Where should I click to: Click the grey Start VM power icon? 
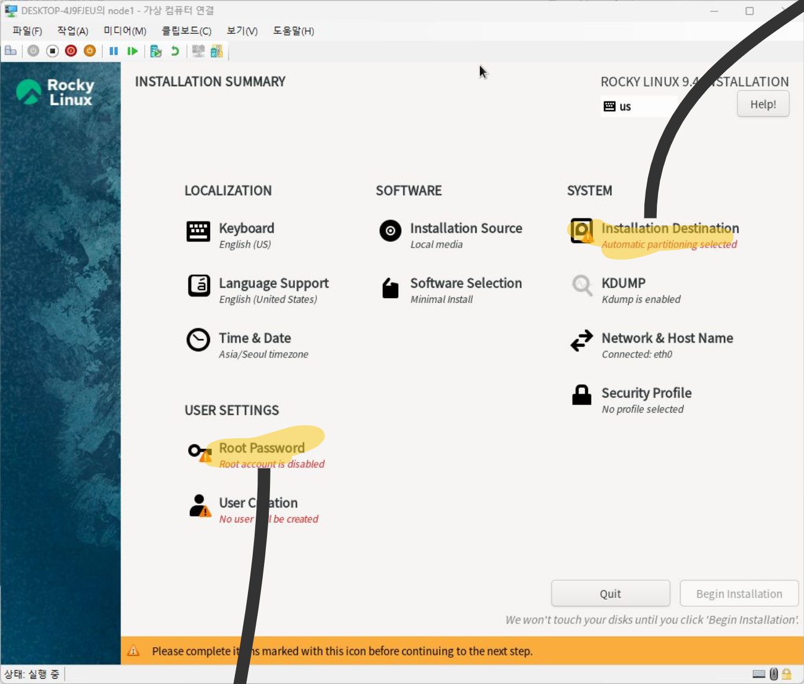pos(33,51)
